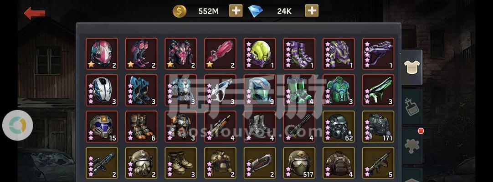Select the pink helmet with gold star
The width and height of the screenshot is (493, 182).
pos(102,54)
